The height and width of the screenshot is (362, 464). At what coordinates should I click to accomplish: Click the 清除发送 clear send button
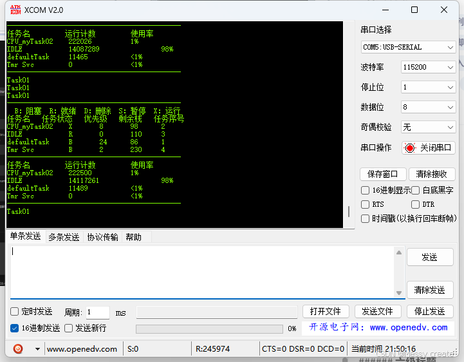tap(430, 290)
